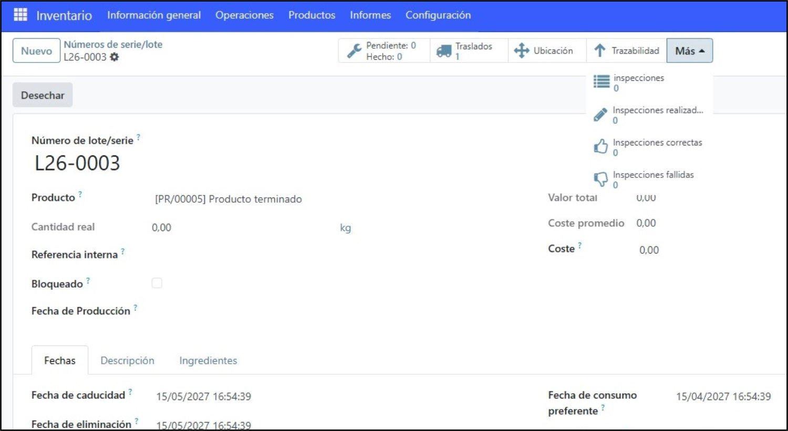Open the apps grid menu icon
Viewport: 788px width, 431px height.
coord(20,15)
